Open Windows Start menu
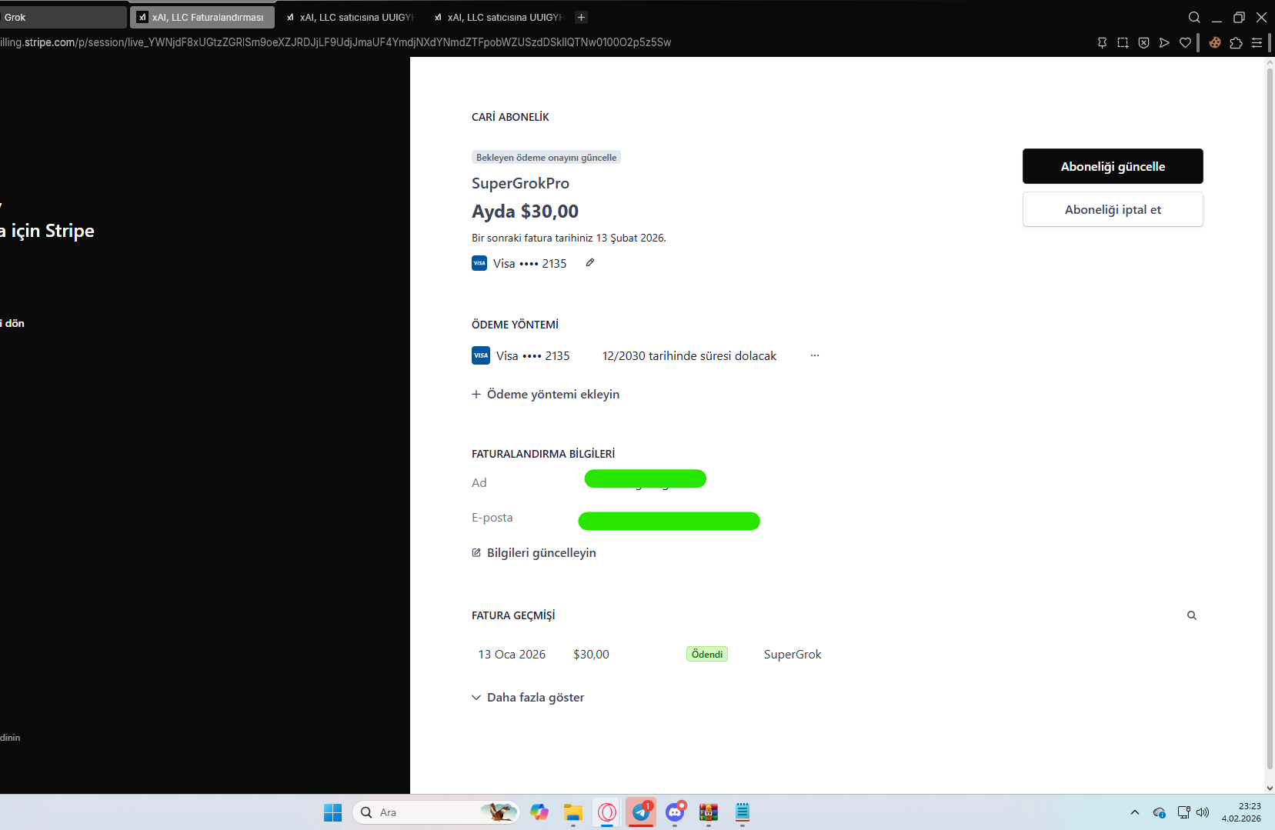 point(332,812)
